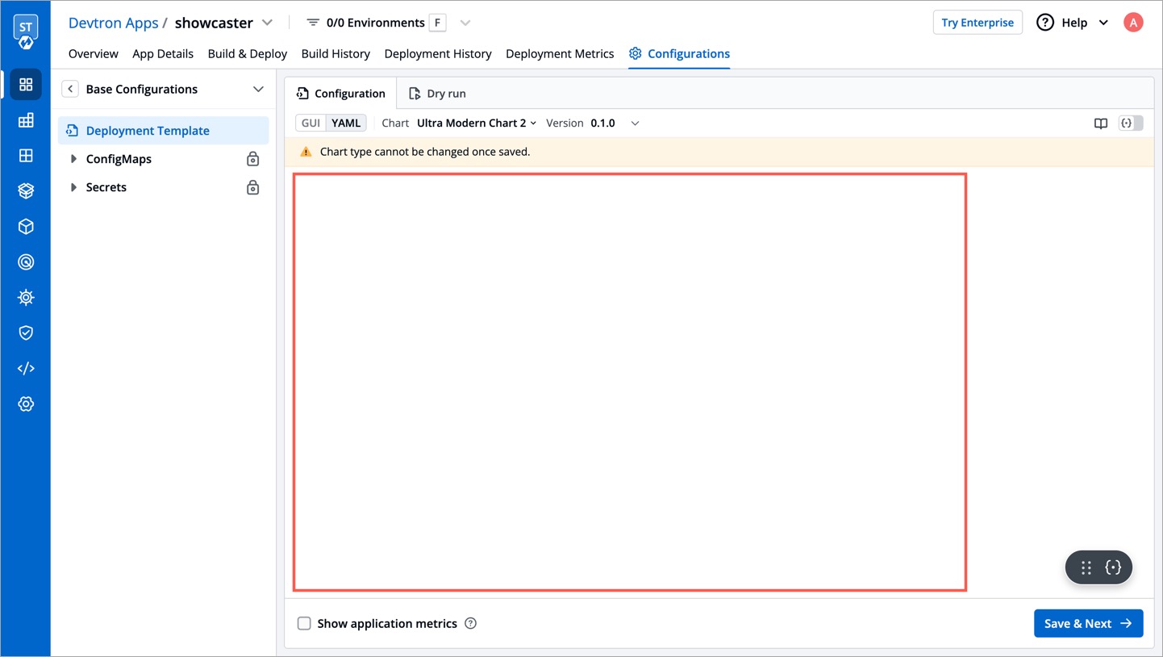The height and width of the screenshot is (657, 1163).
Task: Click the security shield icon in sidebar
Action: point(26,333)
